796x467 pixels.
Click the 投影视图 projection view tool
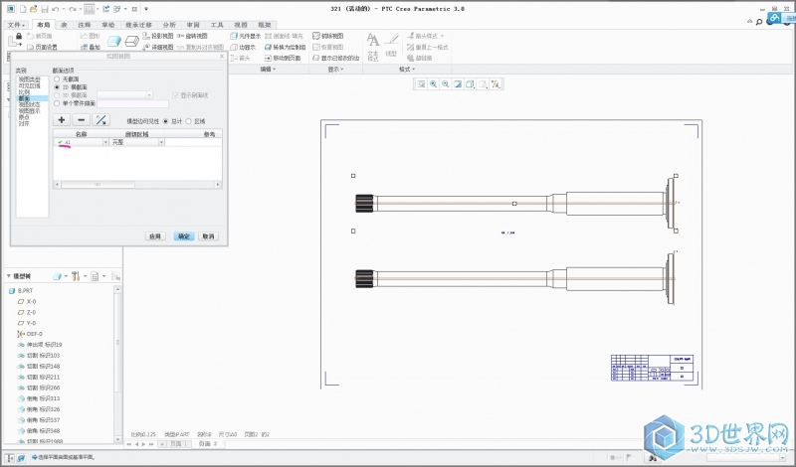pyautogui.click(x=158, y=36)
